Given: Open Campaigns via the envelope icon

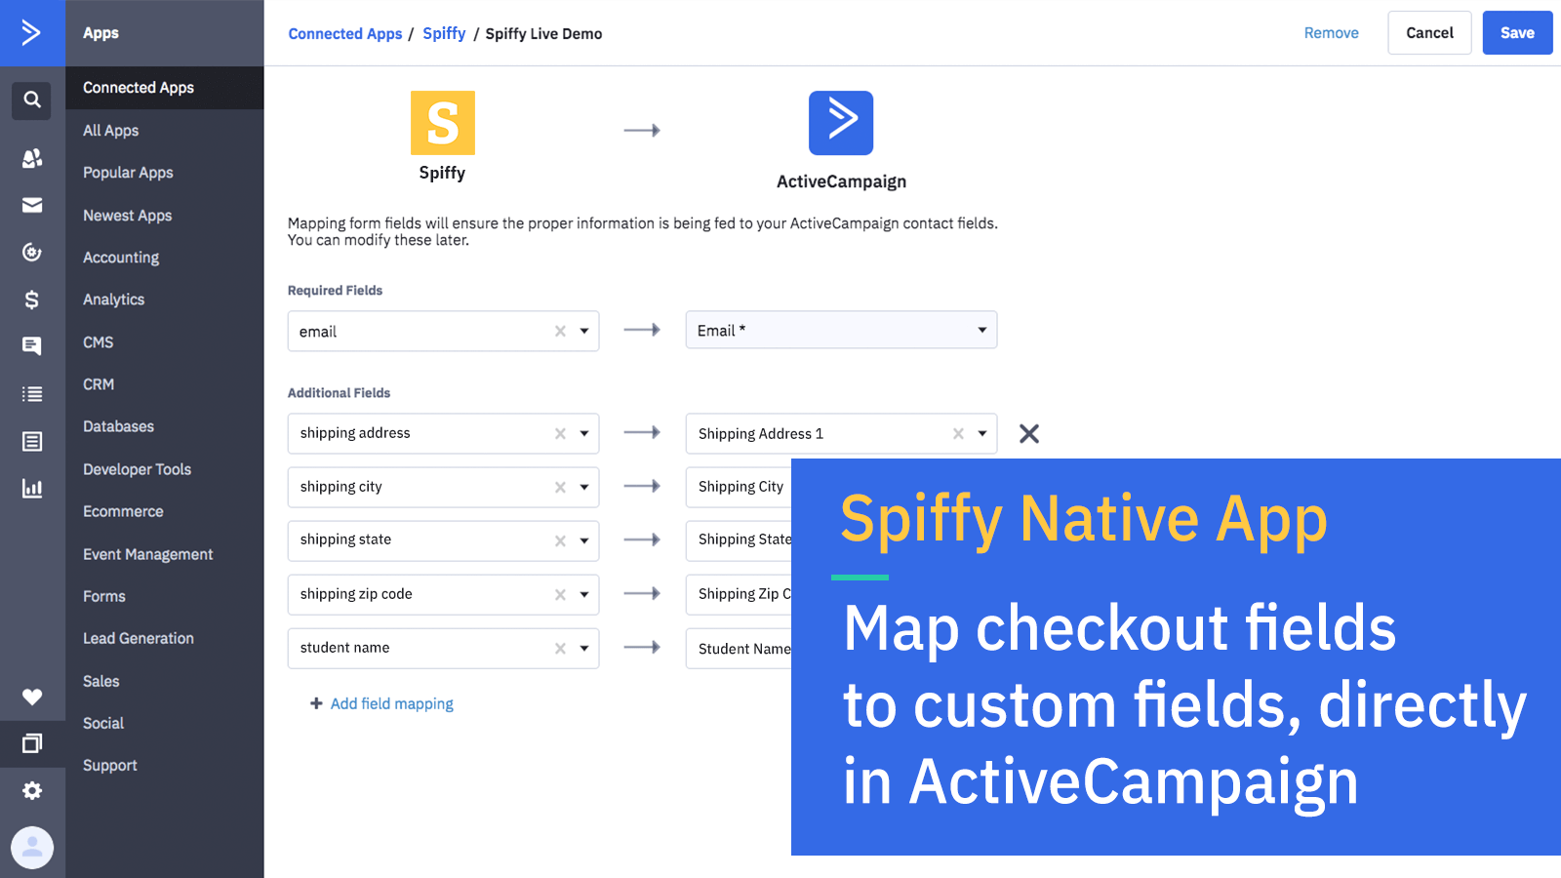Looking at the screenshot, I should click(x=32, y=205).
